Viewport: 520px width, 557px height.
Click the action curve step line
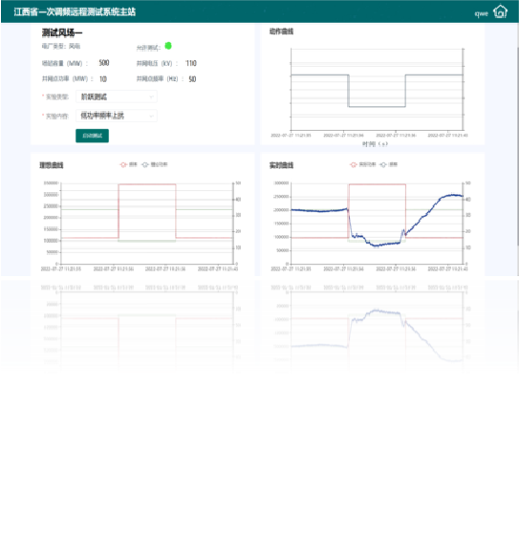377,106
